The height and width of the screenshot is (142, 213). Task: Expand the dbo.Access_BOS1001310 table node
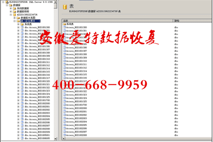click(18, 59)
